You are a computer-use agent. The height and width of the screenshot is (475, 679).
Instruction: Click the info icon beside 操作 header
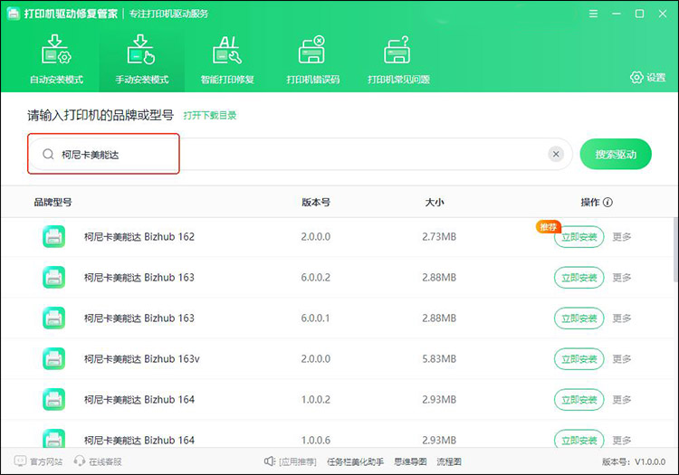607,203
